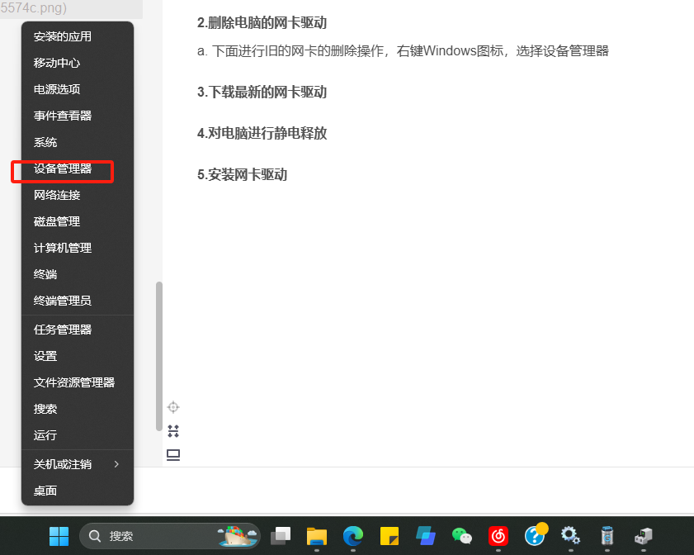Click the monitor-shaped outline panel icon
Screen dimensions: 694x555
(x=173, y=455)
